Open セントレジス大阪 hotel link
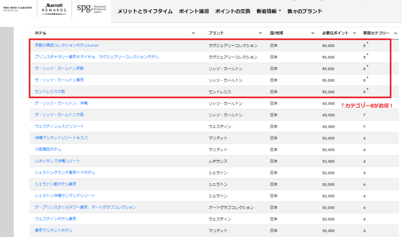 pos(50,91)
